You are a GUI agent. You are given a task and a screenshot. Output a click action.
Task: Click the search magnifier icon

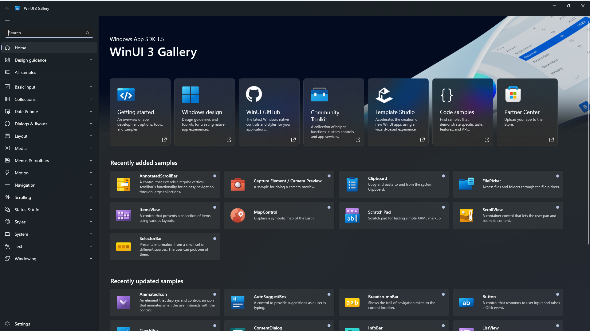[88, 33]
